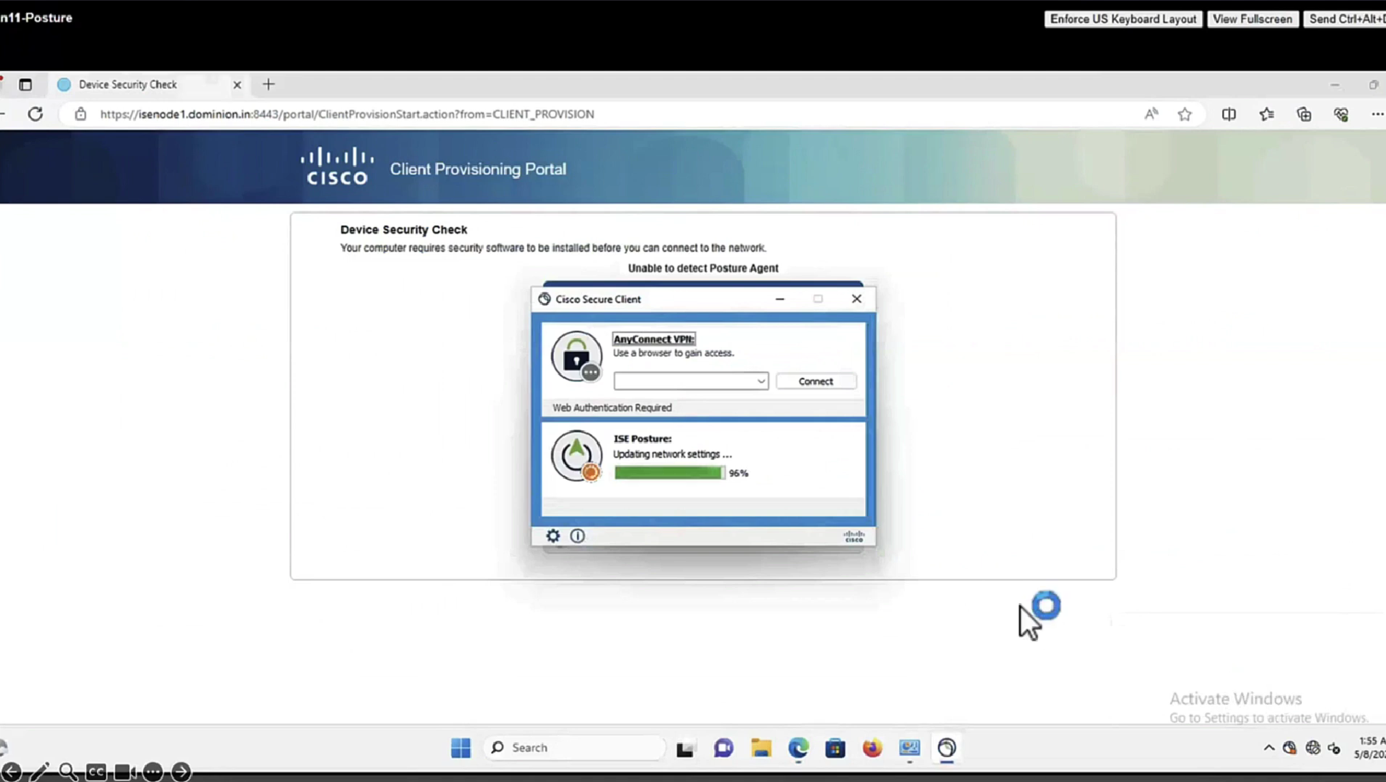Viewport: 1386px width, 782px height.
Task: Open File Explorer from taskbar
Action: coord(761,748)
